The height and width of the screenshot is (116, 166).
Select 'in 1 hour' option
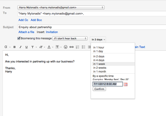point(113,48)
